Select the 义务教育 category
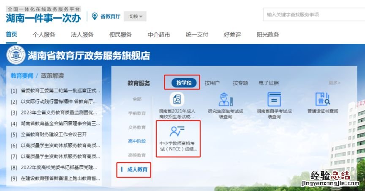This screenshot has width=365, height=191. click(x=137, y=127)
